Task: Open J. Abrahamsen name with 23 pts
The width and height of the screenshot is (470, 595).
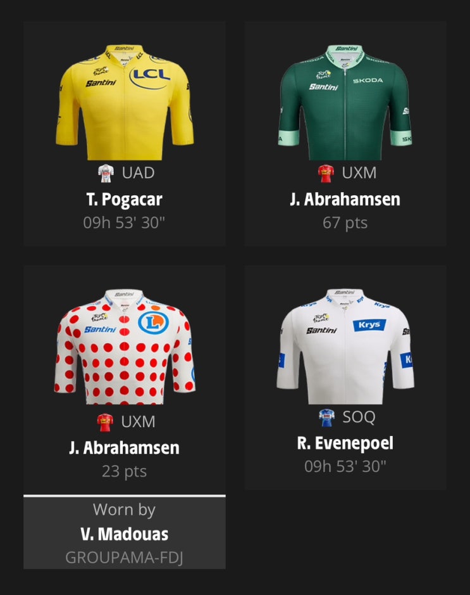Action: coord(124,448)
